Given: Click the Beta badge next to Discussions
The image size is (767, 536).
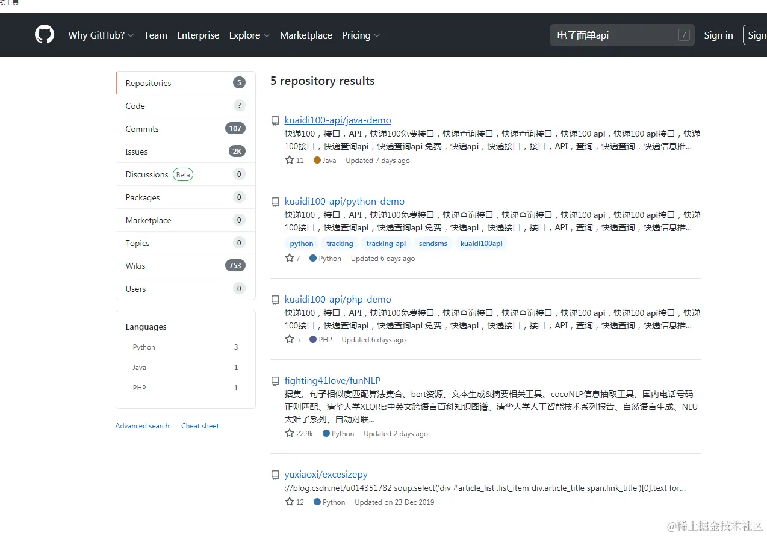Looking at the screenshot, I should [183, 175].
